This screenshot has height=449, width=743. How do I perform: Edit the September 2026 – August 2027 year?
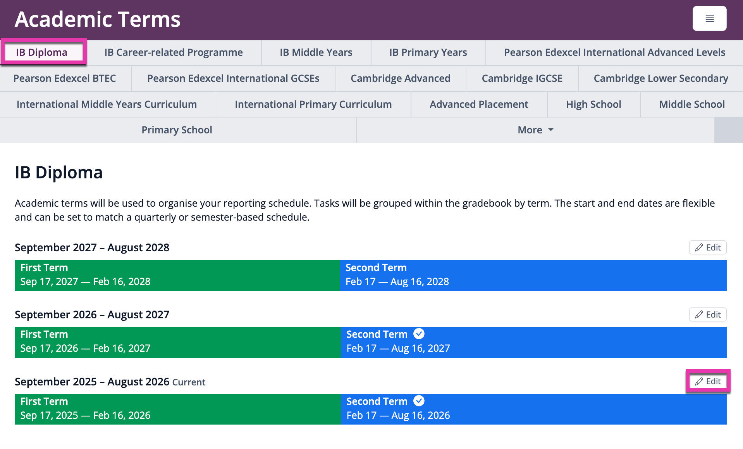pos(708,314)
